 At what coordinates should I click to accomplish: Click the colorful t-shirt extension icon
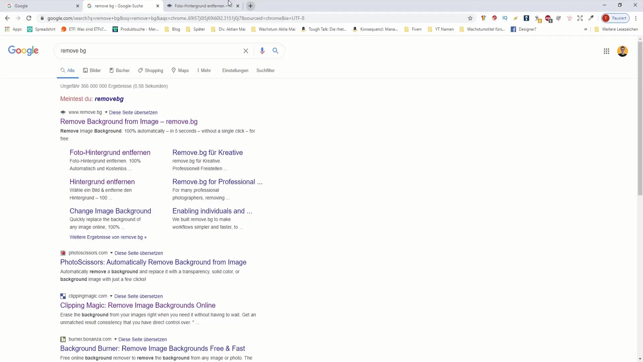[483, 18]
